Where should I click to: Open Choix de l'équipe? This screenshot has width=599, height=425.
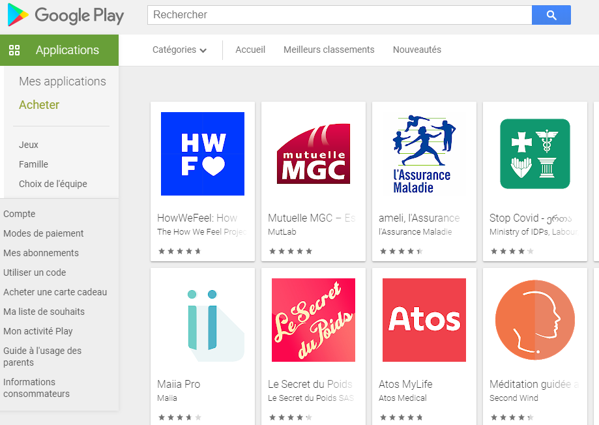point(53,184)
